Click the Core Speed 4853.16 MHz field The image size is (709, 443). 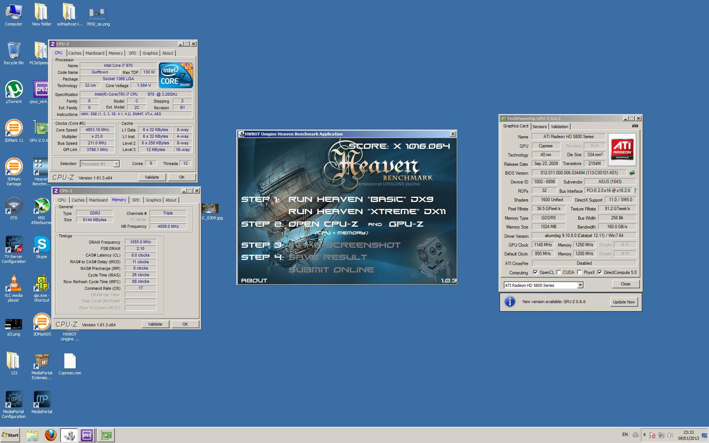(97, 130)
